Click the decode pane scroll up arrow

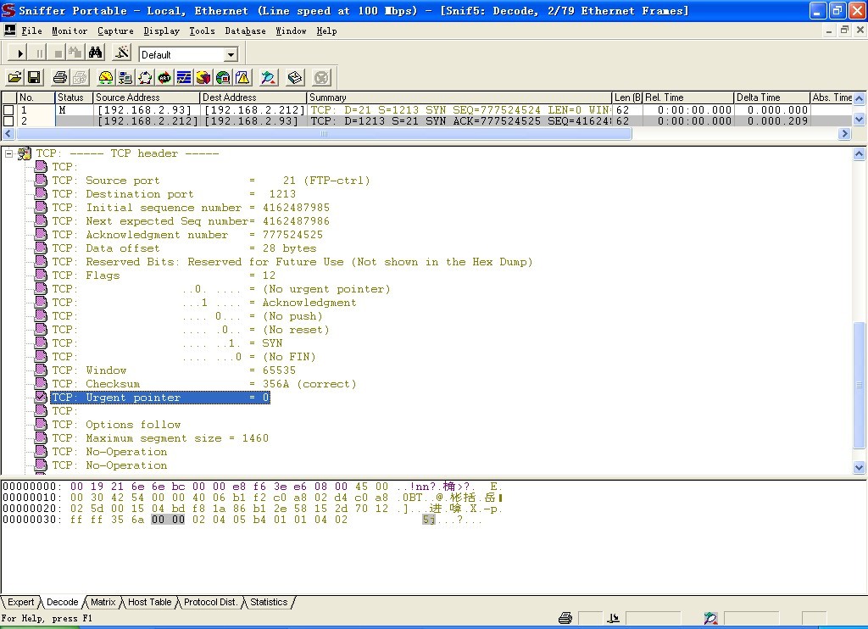tap(860, 154)
